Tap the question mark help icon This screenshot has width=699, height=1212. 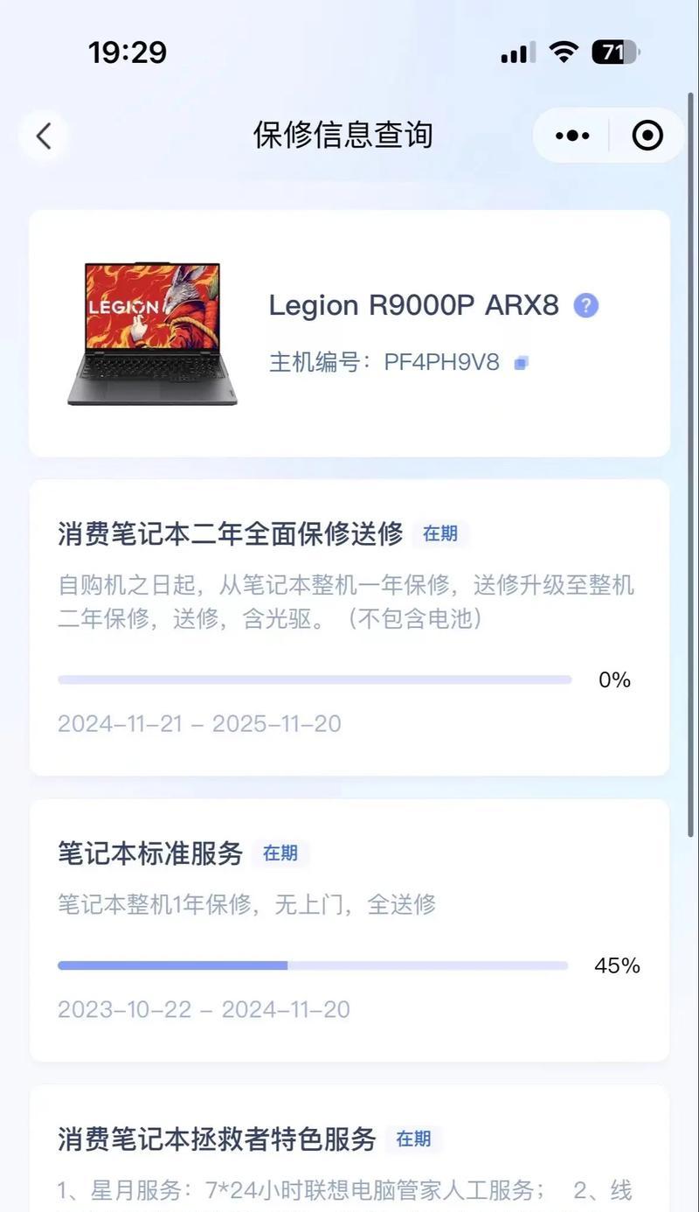[x=586, y=306]
